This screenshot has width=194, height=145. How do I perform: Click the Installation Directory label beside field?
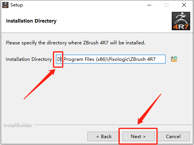coord(29,59)
